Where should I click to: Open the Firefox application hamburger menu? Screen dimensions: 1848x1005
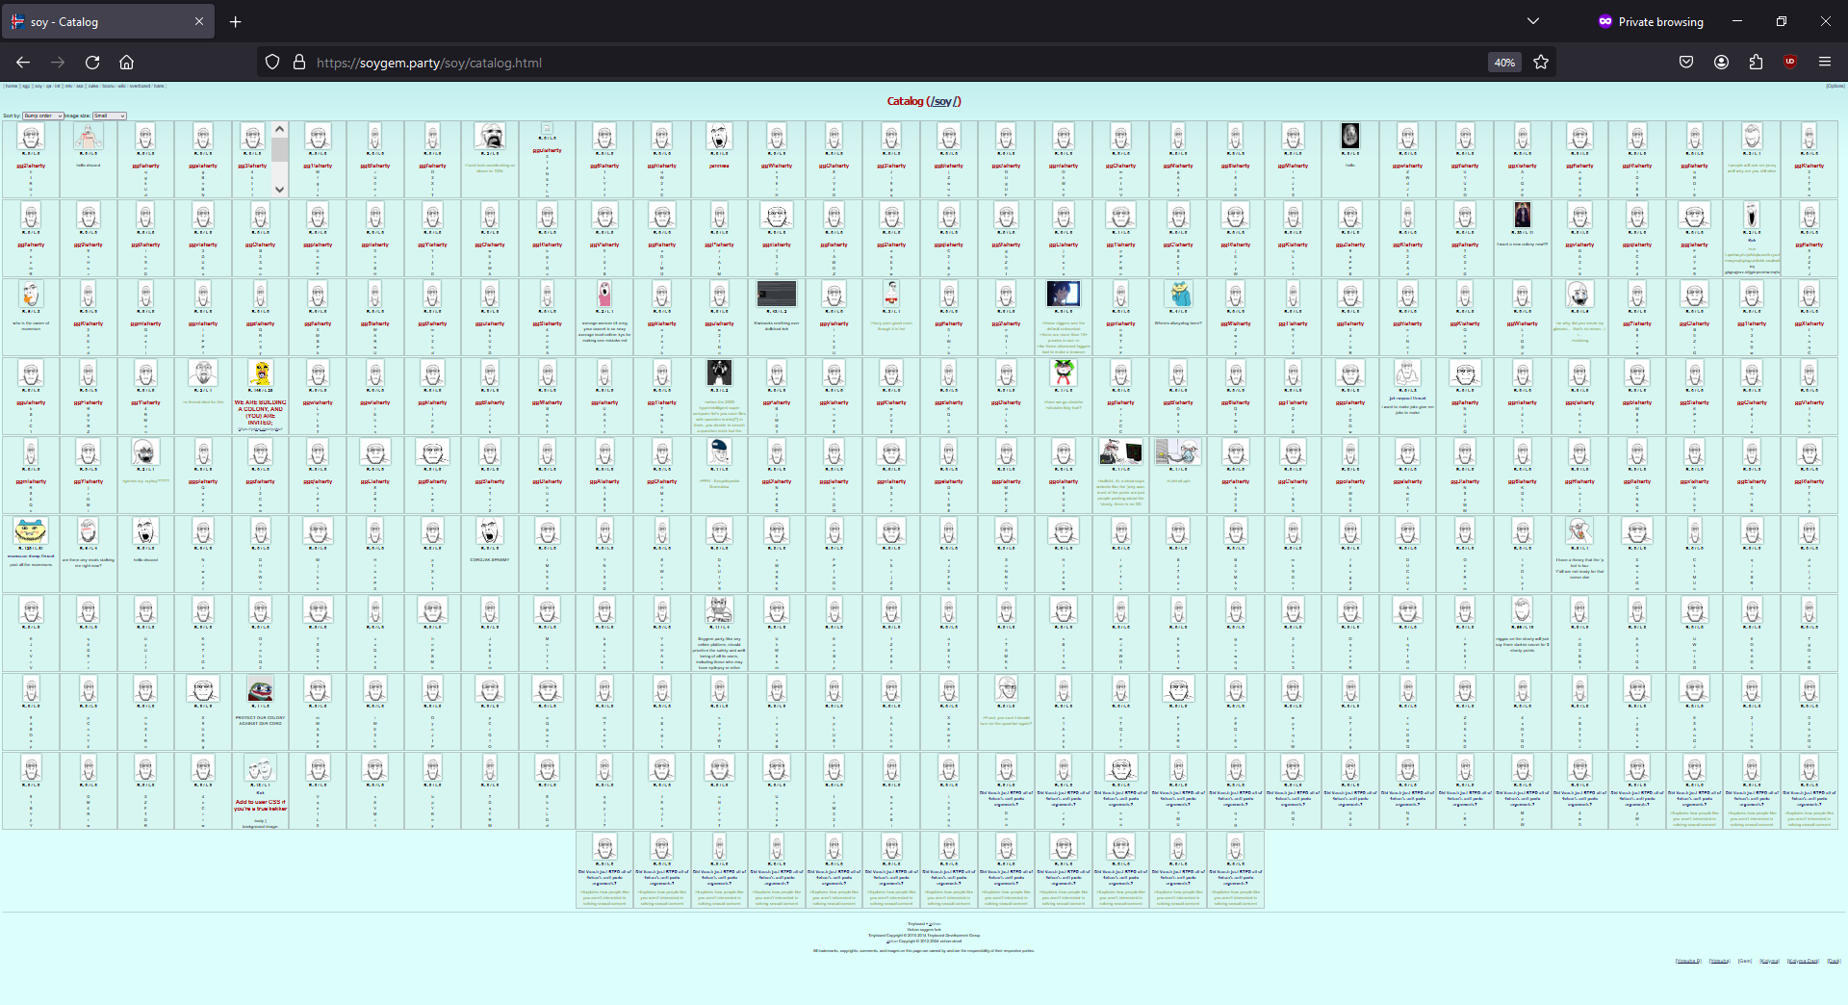pos(1824,63)
